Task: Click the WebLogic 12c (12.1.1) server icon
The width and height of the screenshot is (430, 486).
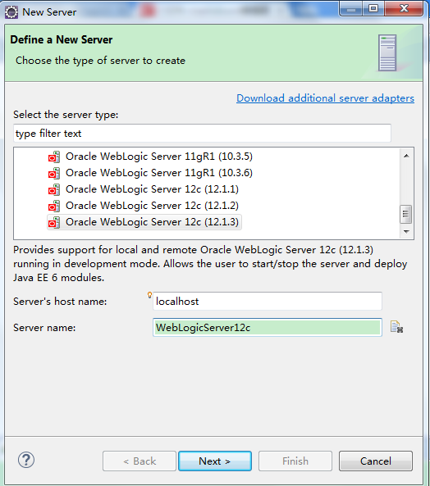Action: click(x=53, y=189)
